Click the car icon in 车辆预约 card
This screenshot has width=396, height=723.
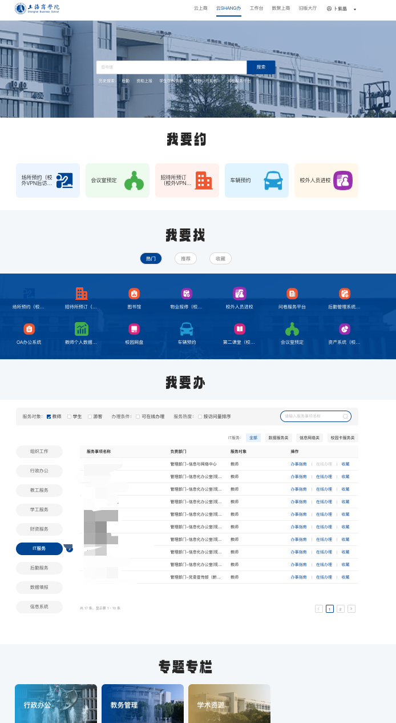(273, 180)
